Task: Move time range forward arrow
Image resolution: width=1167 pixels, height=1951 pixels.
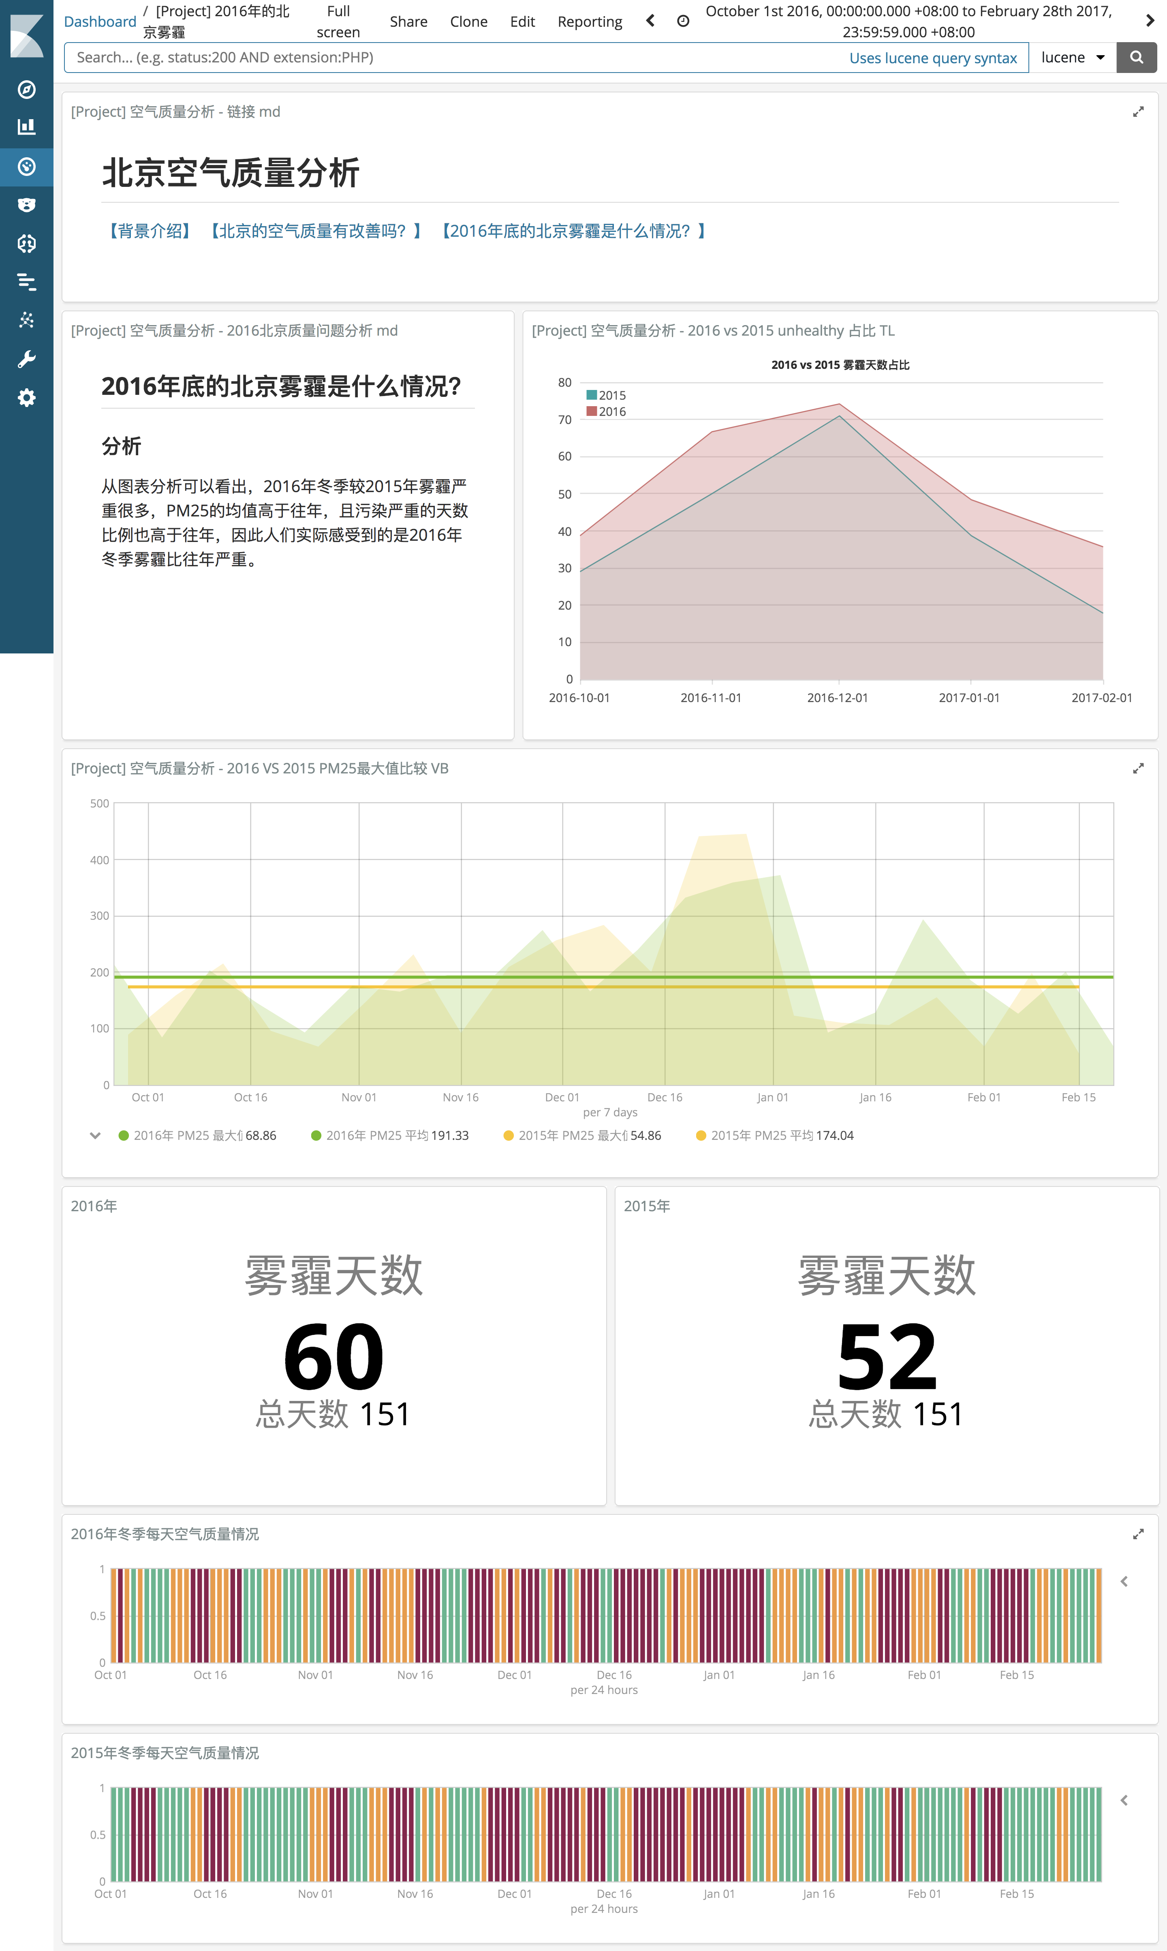Action: pos(1150,21)
